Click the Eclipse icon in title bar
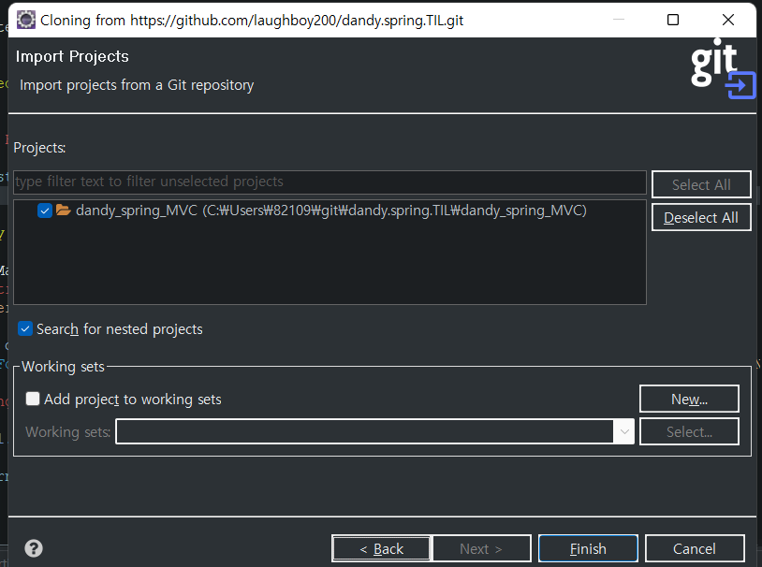The width and height of the screenshot is (762, 567). click(x=26, y=20)
